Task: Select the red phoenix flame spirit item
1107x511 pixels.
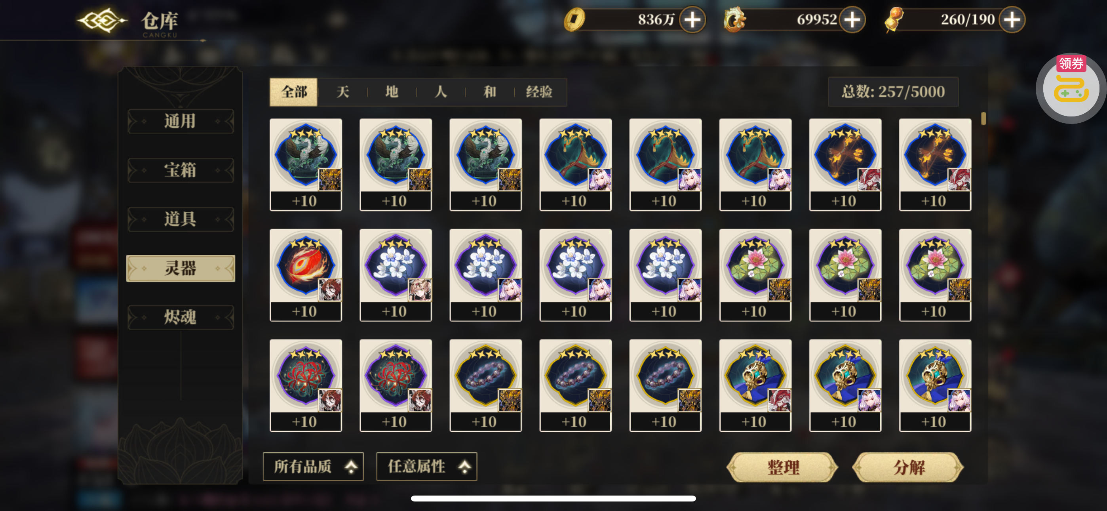Action: (x=306, y=275)
